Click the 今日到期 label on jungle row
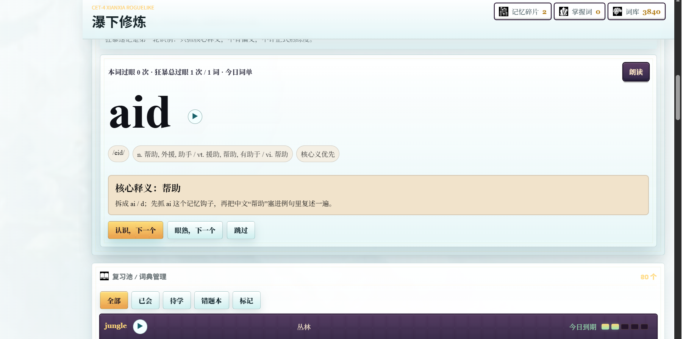The width and height of the screenshot is (683, 339). [x=583, y=327]
